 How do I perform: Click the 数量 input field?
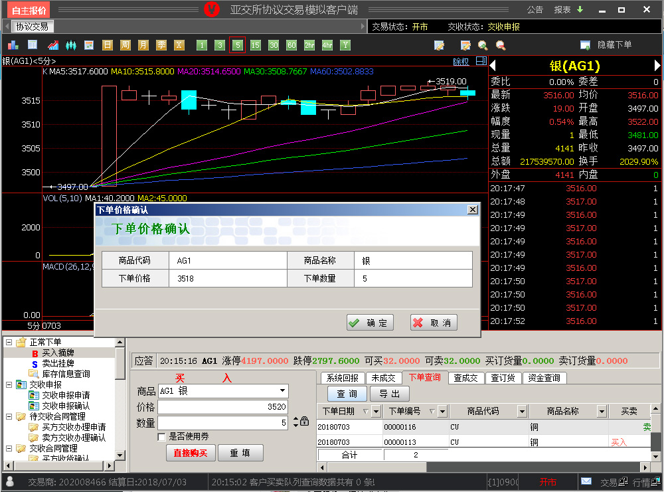222,422
